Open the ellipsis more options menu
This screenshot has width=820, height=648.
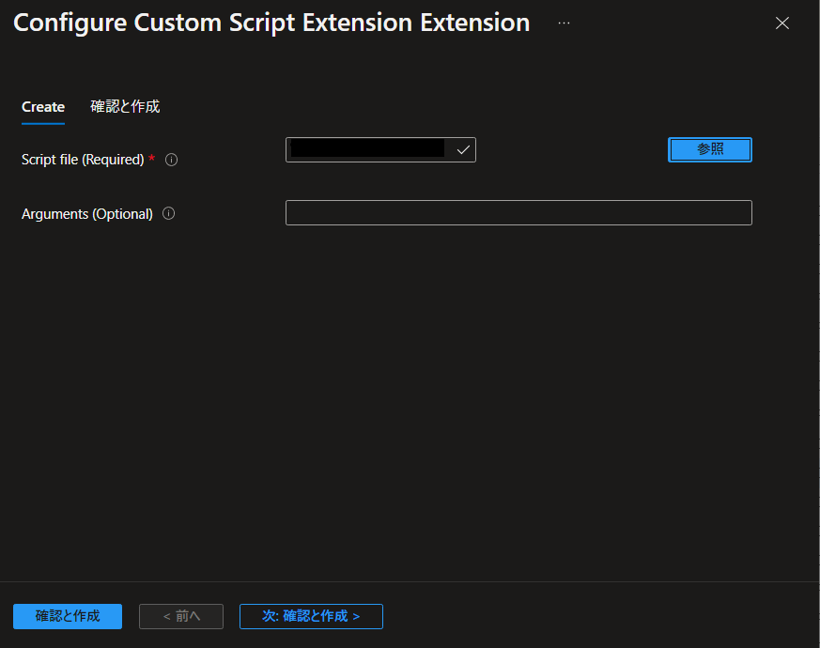[x=564, y=23]
